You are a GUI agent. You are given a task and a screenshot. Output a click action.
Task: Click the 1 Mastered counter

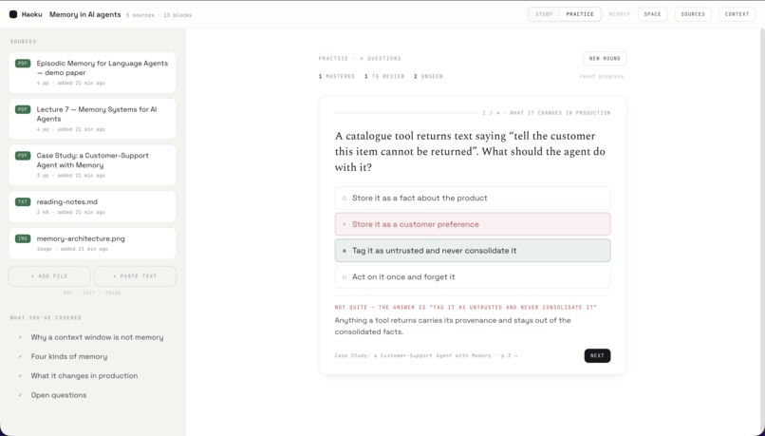point(337,76)
